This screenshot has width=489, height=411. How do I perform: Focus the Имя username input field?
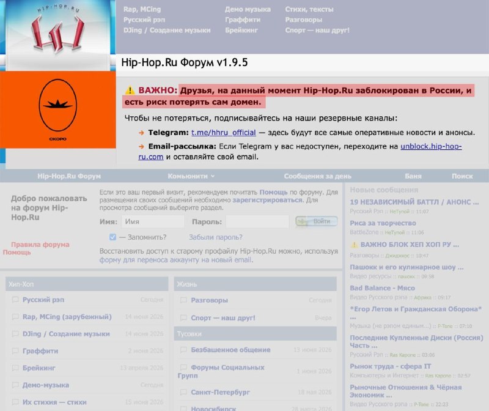(153, 221)
